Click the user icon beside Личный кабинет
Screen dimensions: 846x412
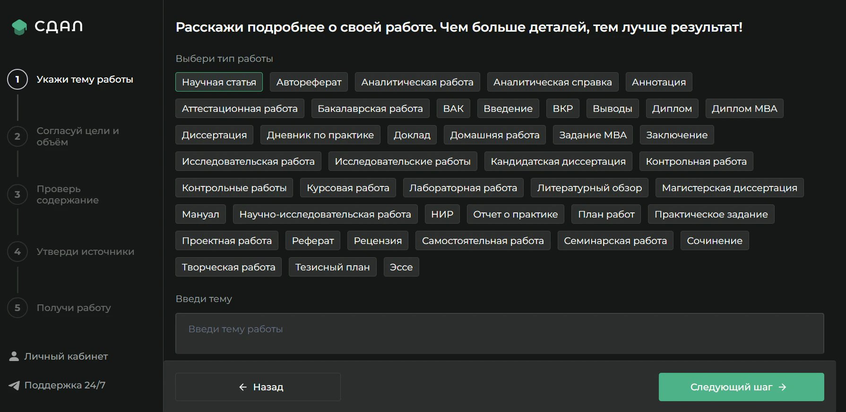click(x=14, y=356)
